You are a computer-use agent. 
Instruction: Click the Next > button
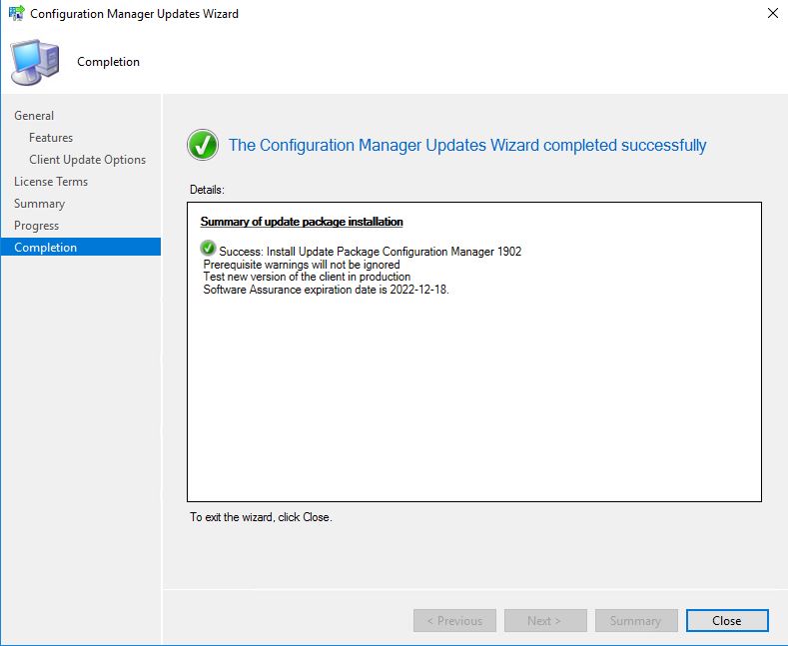pyautogui.click(x=545, y=621)
